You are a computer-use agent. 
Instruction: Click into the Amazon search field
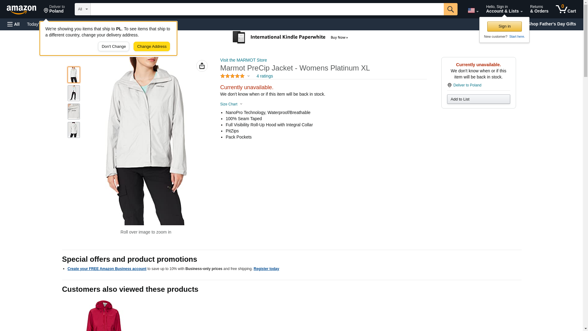pos(267,9)
